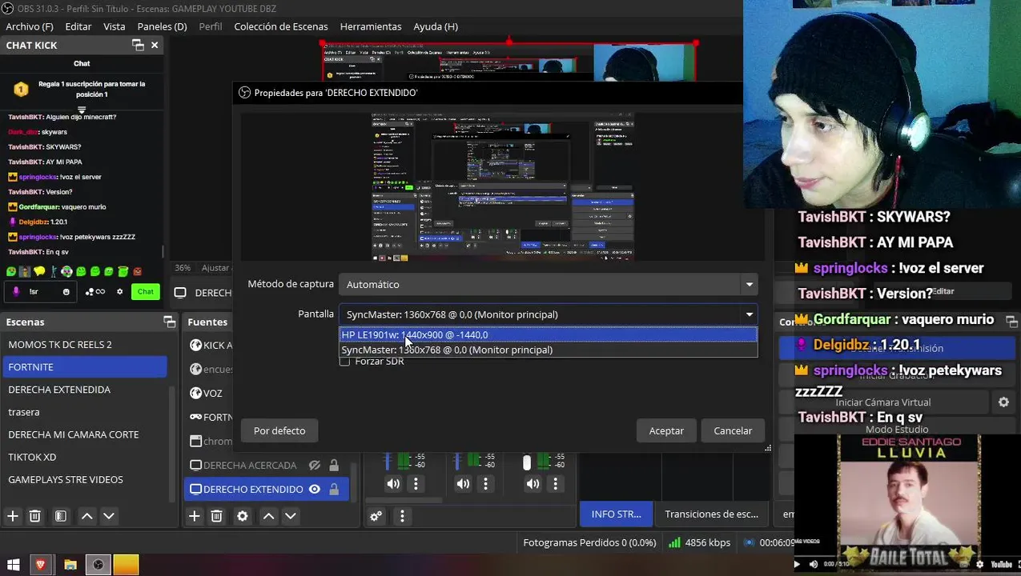Mute the YouTube video volume icon
The width and height of the screenshot is (1021, 576).
click(814, 564)
